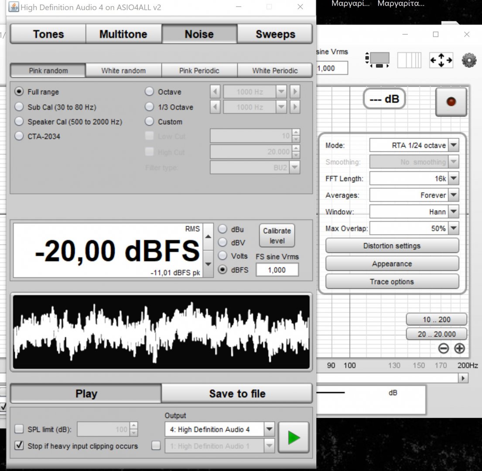The height and width of the screenshot is (471, 482).
Task: Click the horizontal scrollbar right arrow
Action: click(x=463, y=379)
